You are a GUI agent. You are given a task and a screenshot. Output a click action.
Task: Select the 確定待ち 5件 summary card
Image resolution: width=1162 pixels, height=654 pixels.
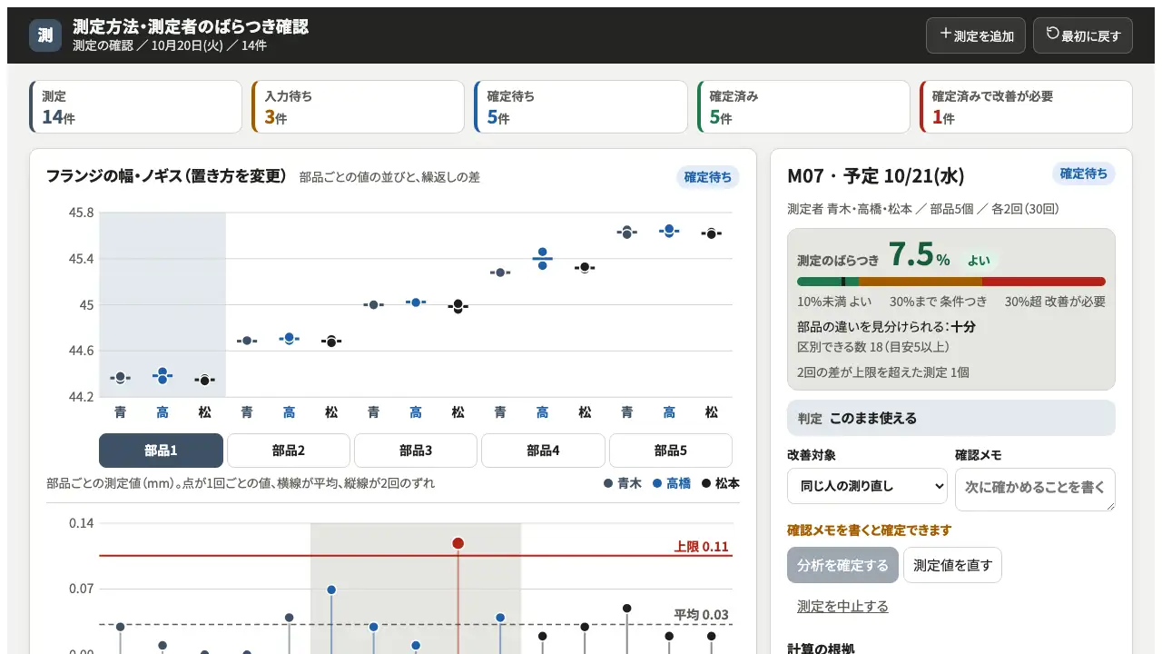[x=581, y=107]
